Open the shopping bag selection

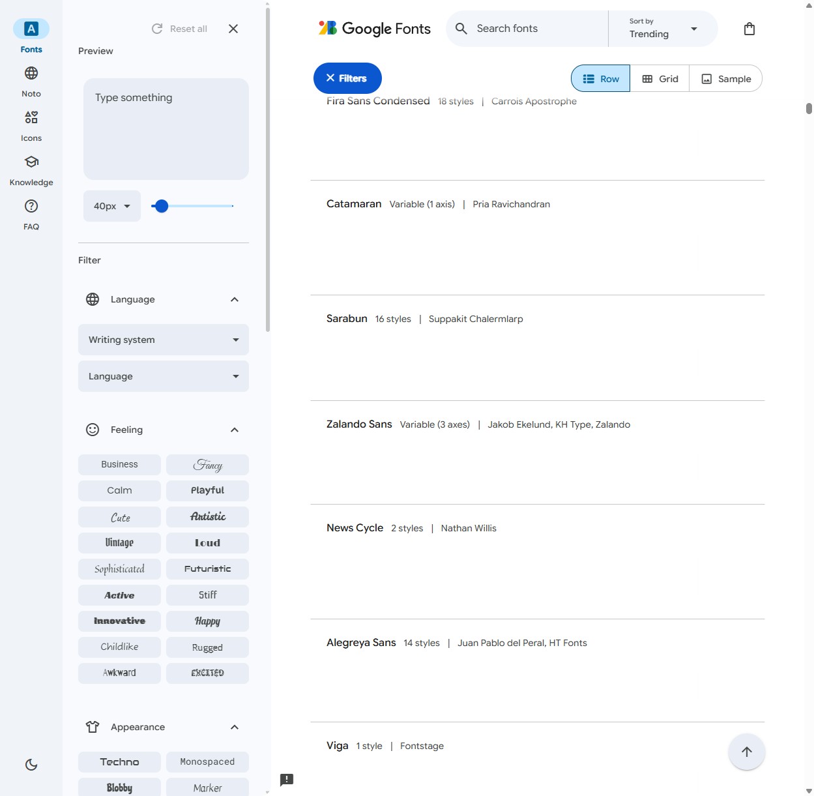[749, 29]
